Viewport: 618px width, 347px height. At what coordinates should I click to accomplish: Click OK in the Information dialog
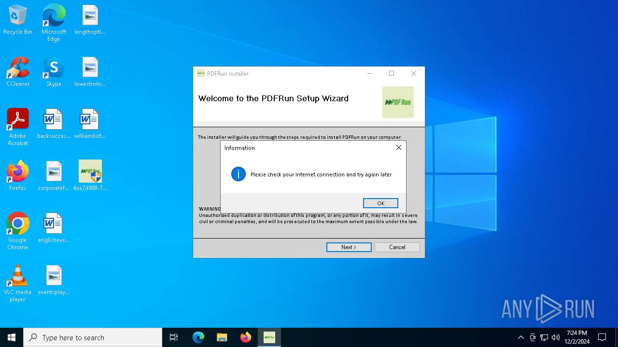coord(380,203)
